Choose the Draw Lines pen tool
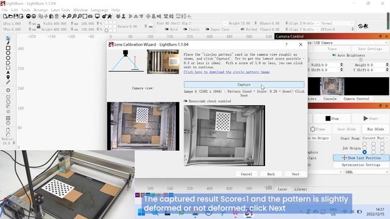The height and width of the screenshot is (219, 390). click(8, 43)
